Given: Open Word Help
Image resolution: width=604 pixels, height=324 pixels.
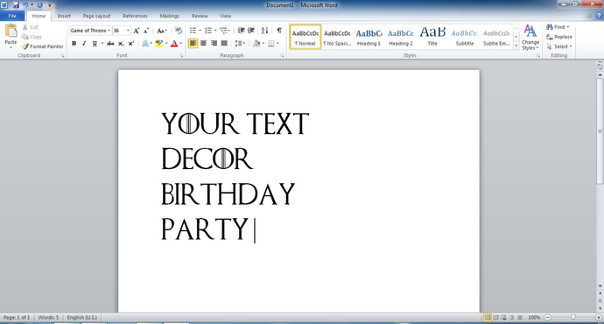Looking at the screenshot, I should pos(599,16).
